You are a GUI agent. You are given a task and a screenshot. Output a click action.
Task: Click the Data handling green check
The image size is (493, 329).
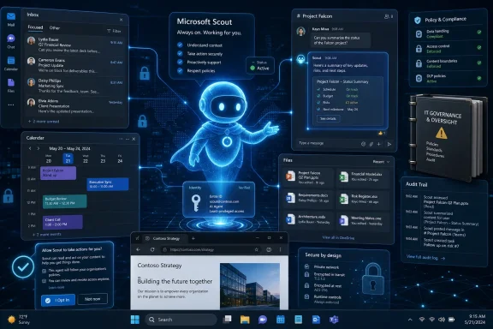479,32
